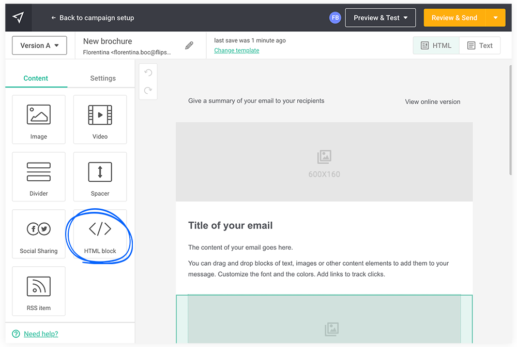The height and width of the screenshot is (347, 517).
Task: Click the email summary preheader text
Action: click(x=256, y=100)
